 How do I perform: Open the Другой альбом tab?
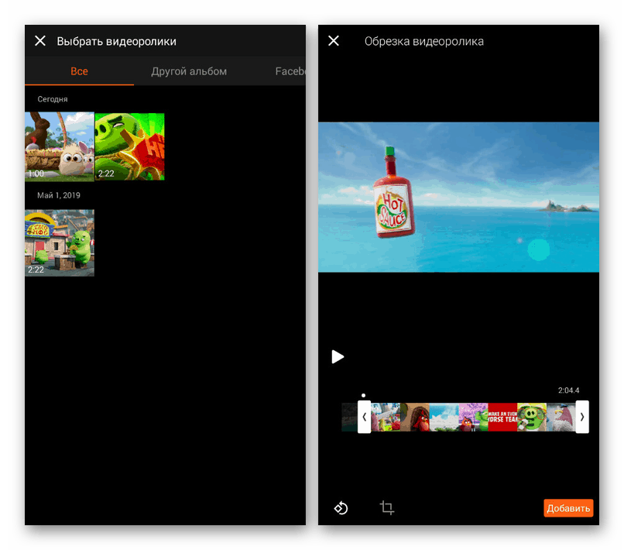click(189, 71)
